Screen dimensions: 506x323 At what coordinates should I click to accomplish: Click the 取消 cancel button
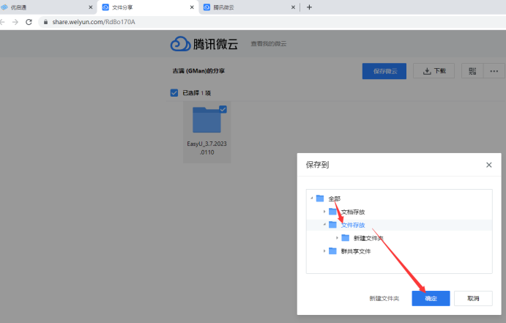(472, 298)
